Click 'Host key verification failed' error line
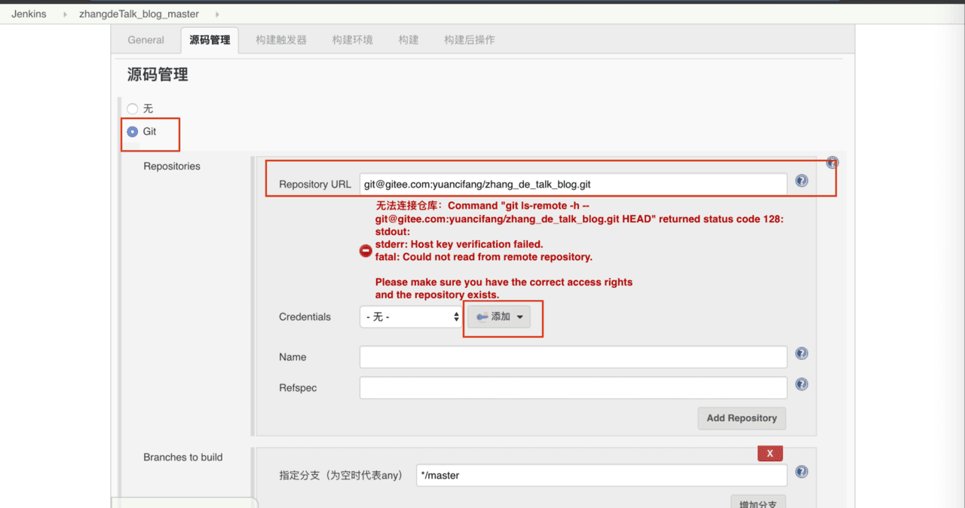 click(x=459, y=244)
